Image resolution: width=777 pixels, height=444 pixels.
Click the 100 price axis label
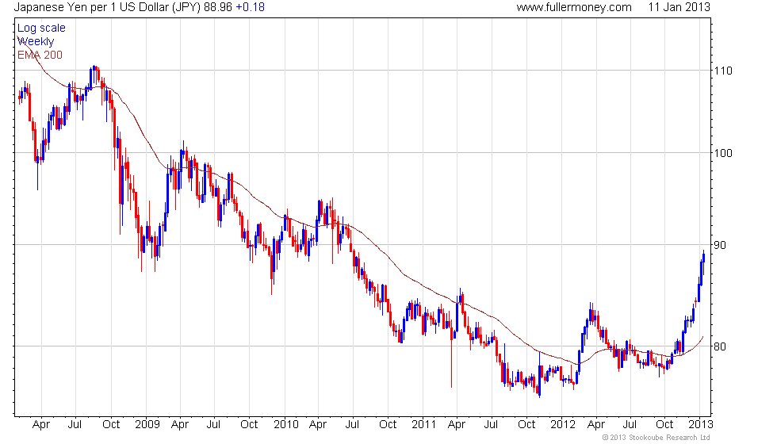[x=723, y=153]
